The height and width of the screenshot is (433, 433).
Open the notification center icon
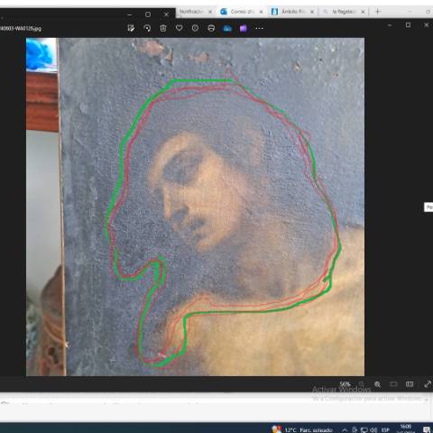[427, 429]
